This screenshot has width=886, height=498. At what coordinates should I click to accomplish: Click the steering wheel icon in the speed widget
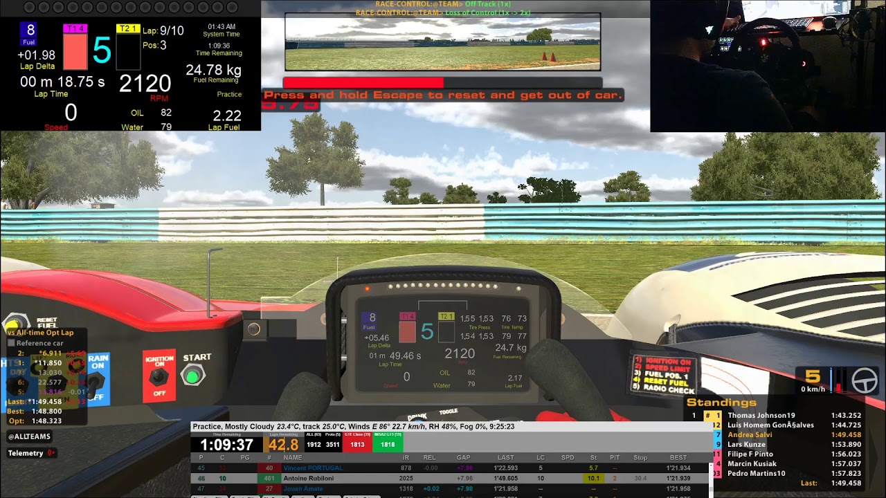[864, 381]
